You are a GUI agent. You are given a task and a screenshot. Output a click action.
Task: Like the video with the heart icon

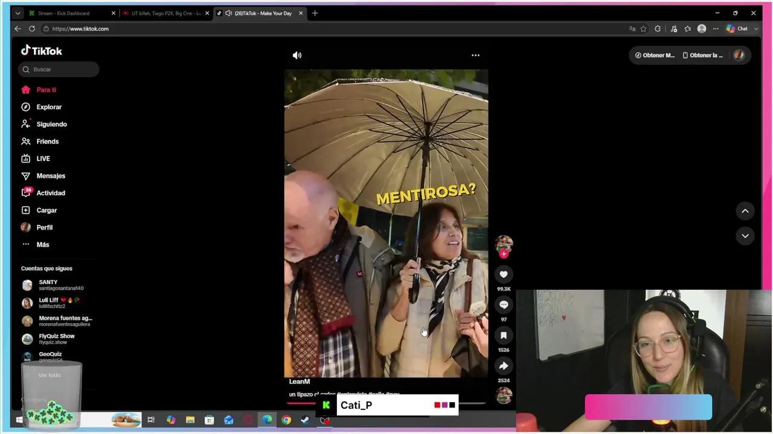point(504,274)
